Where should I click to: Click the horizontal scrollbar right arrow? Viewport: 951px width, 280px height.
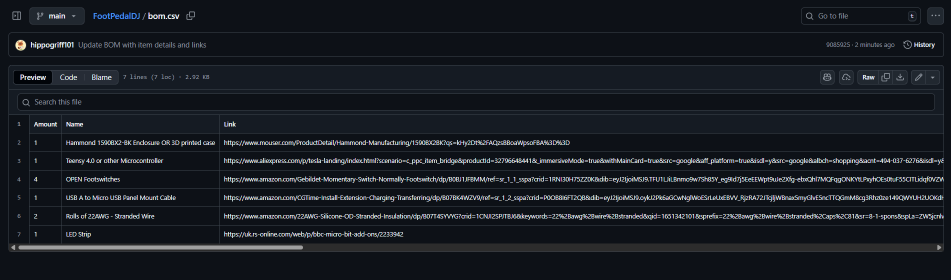coord(939,247)
